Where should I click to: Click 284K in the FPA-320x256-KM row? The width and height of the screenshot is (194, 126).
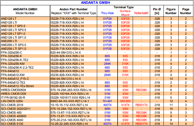pos(107,63)
